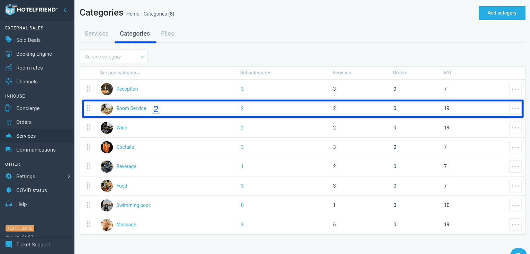Open the Concierge section
This screenshot has height=254, width=530.
pos(28,108)
